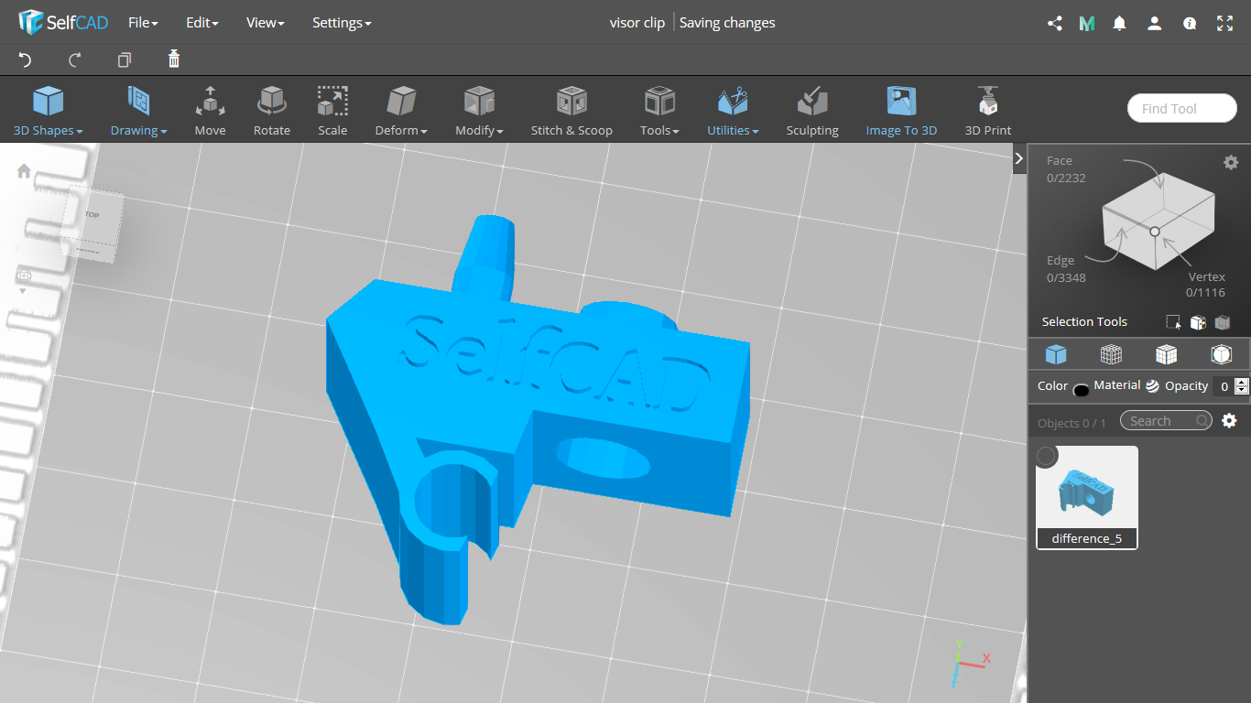Open the 3D Print tool
Image resolution: width=1251 pixels, height=703 pixels.
click(988, 111)
